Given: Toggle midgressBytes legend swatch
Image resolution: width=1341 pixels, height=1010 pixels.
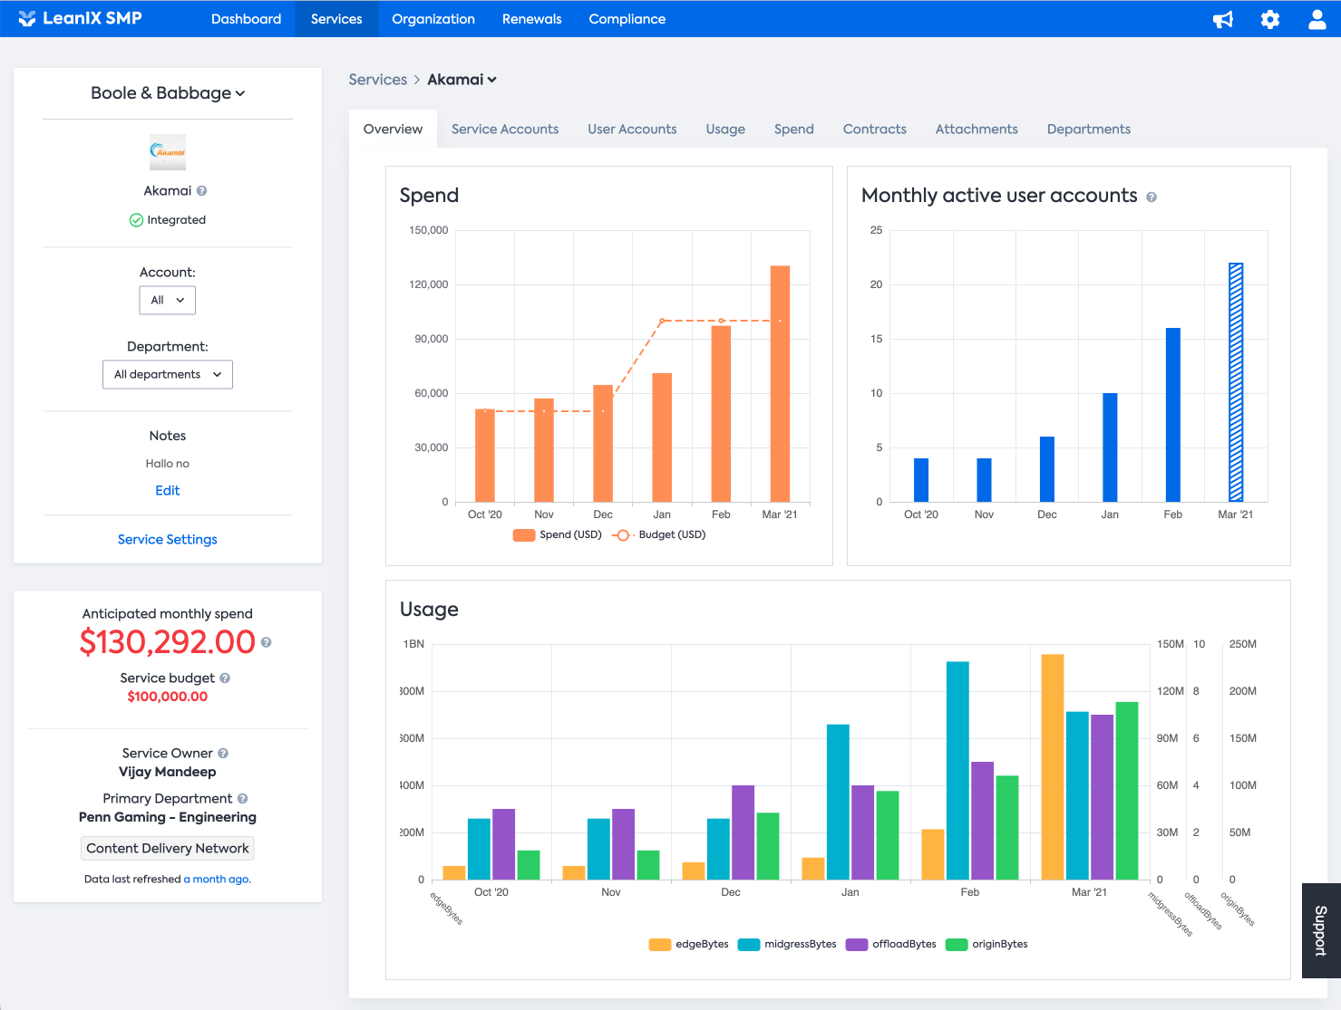Looking at the screenshot, I should 749,944.
